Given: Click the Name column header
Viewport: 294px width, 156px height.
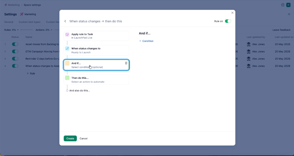Looking at the screenshot, I should [29, 37].
